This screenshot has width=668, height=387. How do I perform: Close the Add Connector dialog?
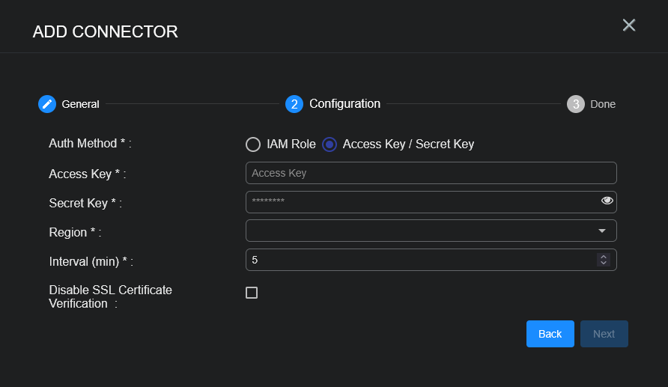tap(629, 25)
